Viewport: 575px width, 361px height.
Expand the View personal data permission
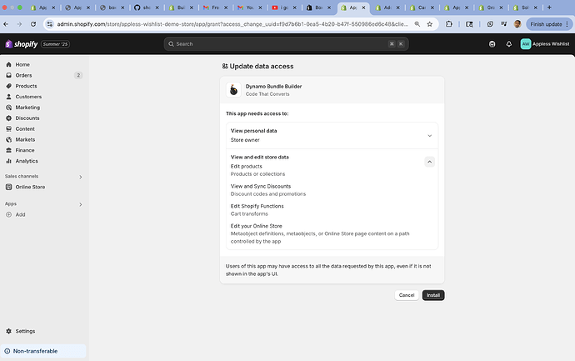tap(429, 136)
